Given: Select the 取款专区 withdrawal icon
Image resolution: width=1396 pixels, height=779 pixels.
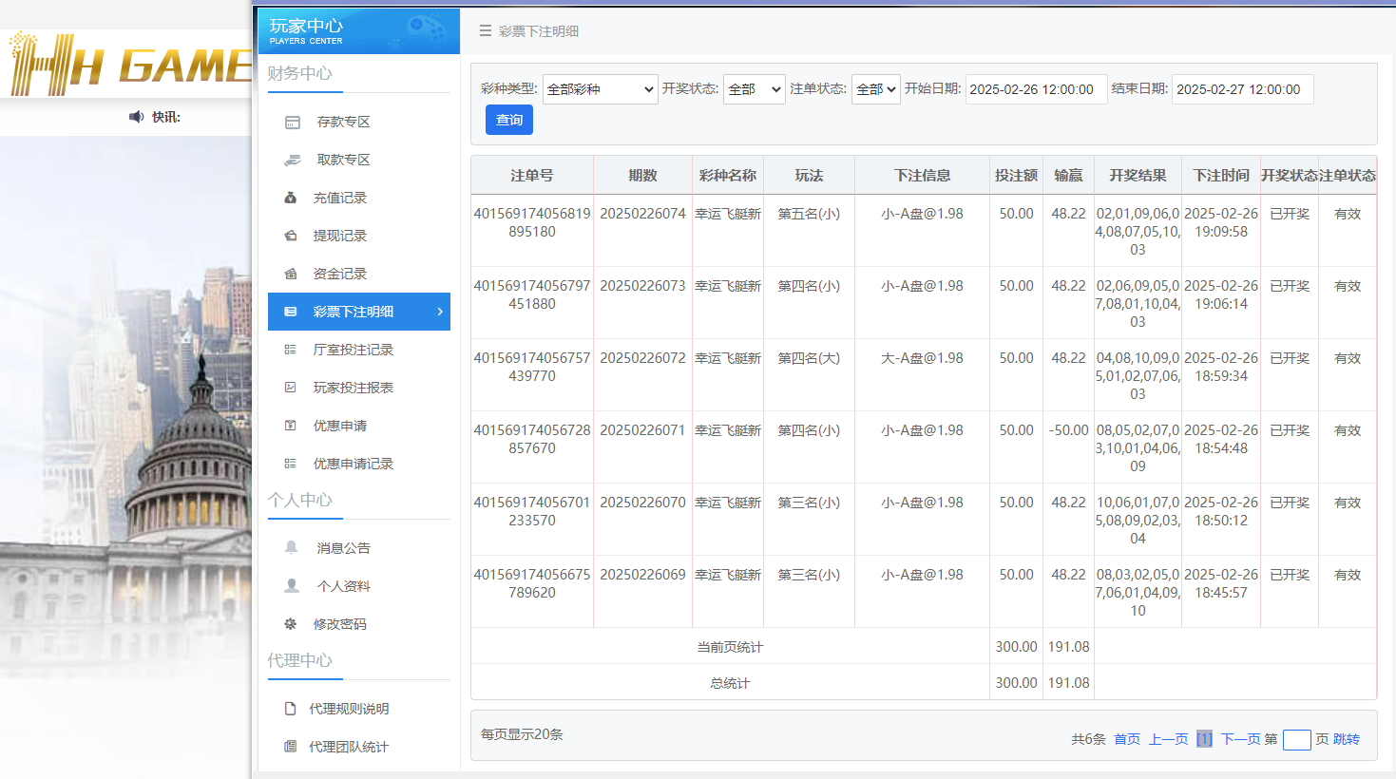Looking at the screenshot, I should point(293,160).
